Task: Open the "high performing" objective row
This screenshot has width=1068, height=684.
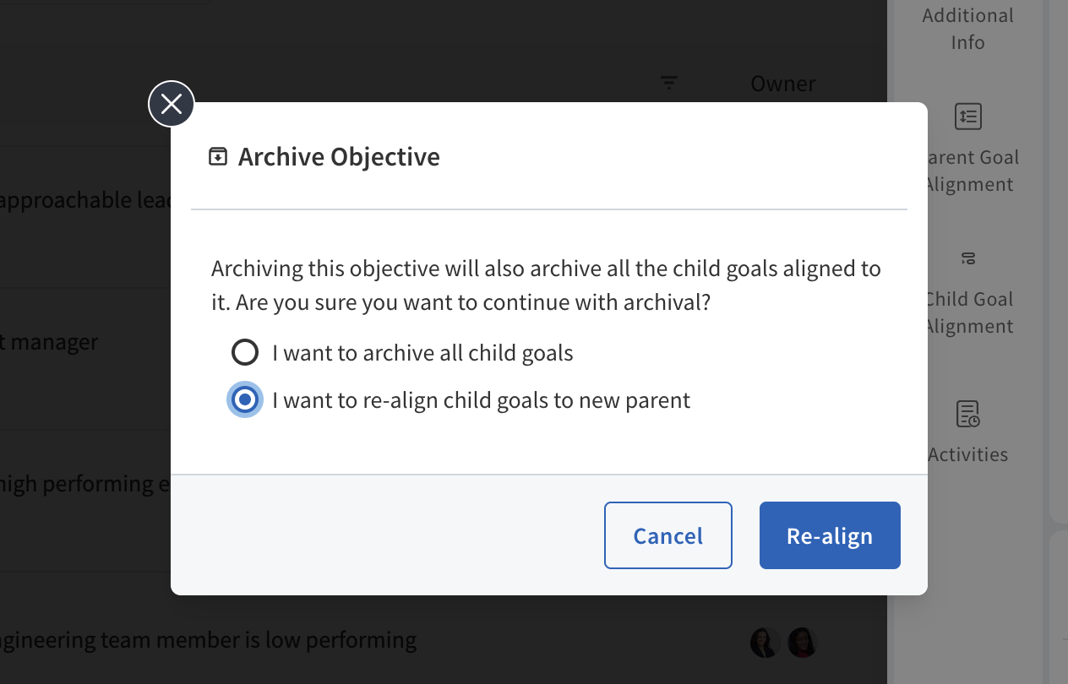Action: click(84, 484)
